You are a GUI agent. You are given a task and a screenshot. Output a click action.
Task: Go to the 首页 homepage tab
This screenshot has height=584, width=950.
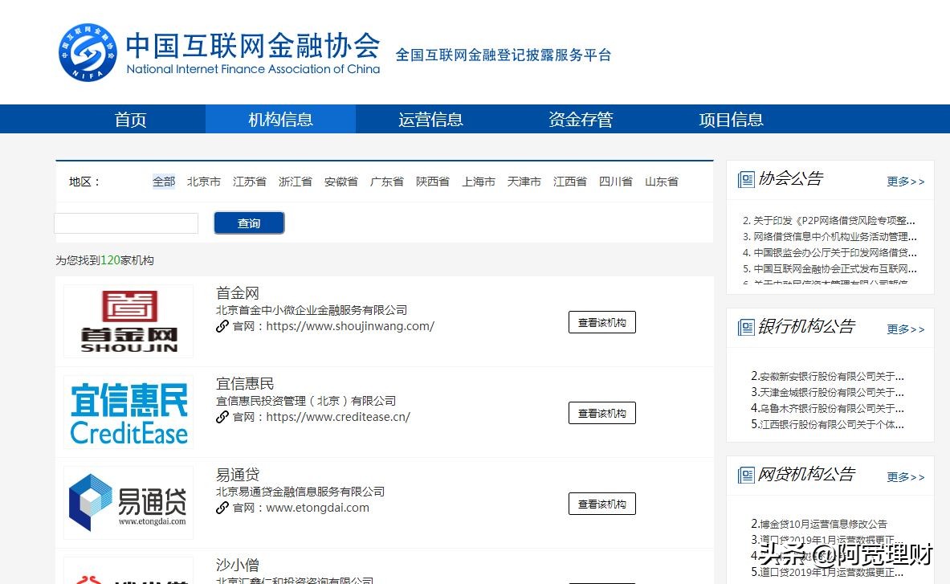click(x=130, y=119)
